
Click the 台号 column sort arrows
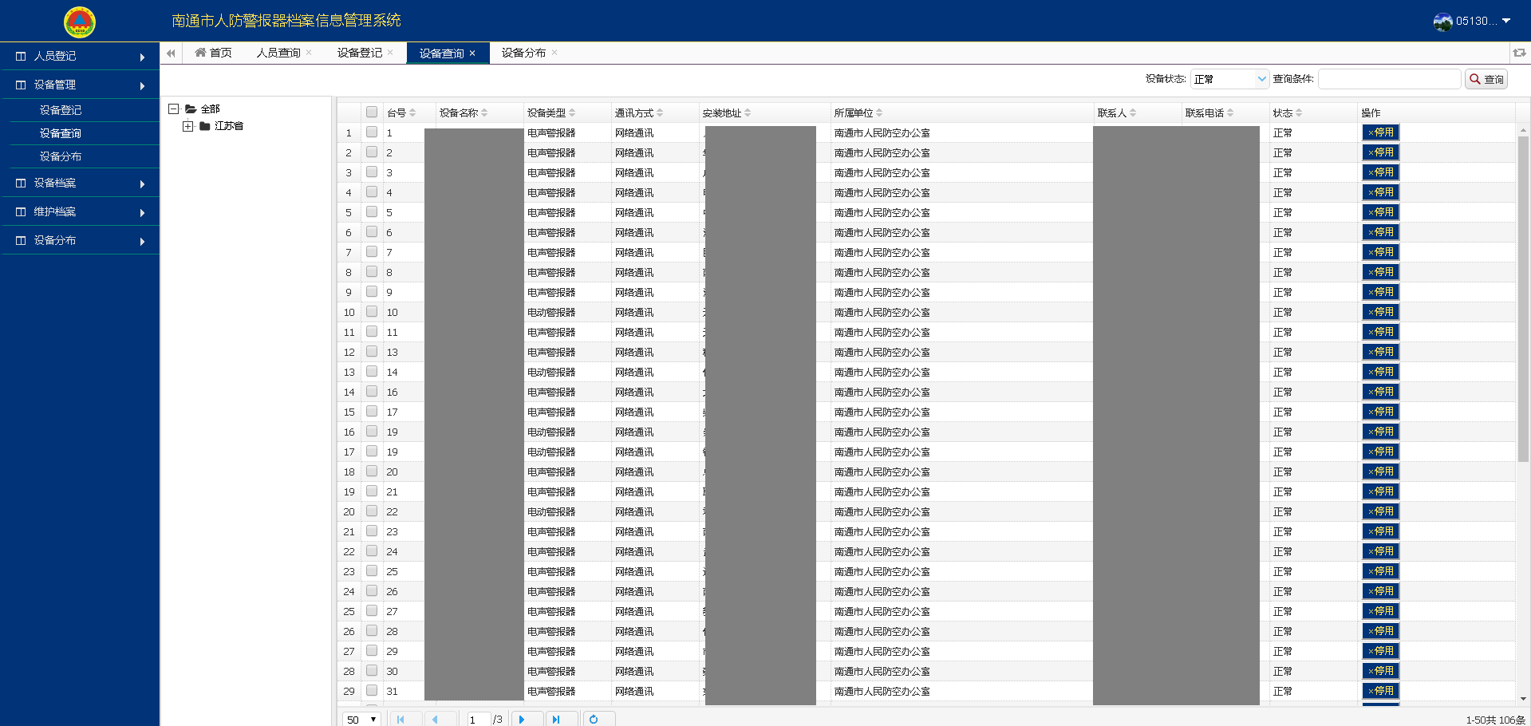(x=412, y=113)
